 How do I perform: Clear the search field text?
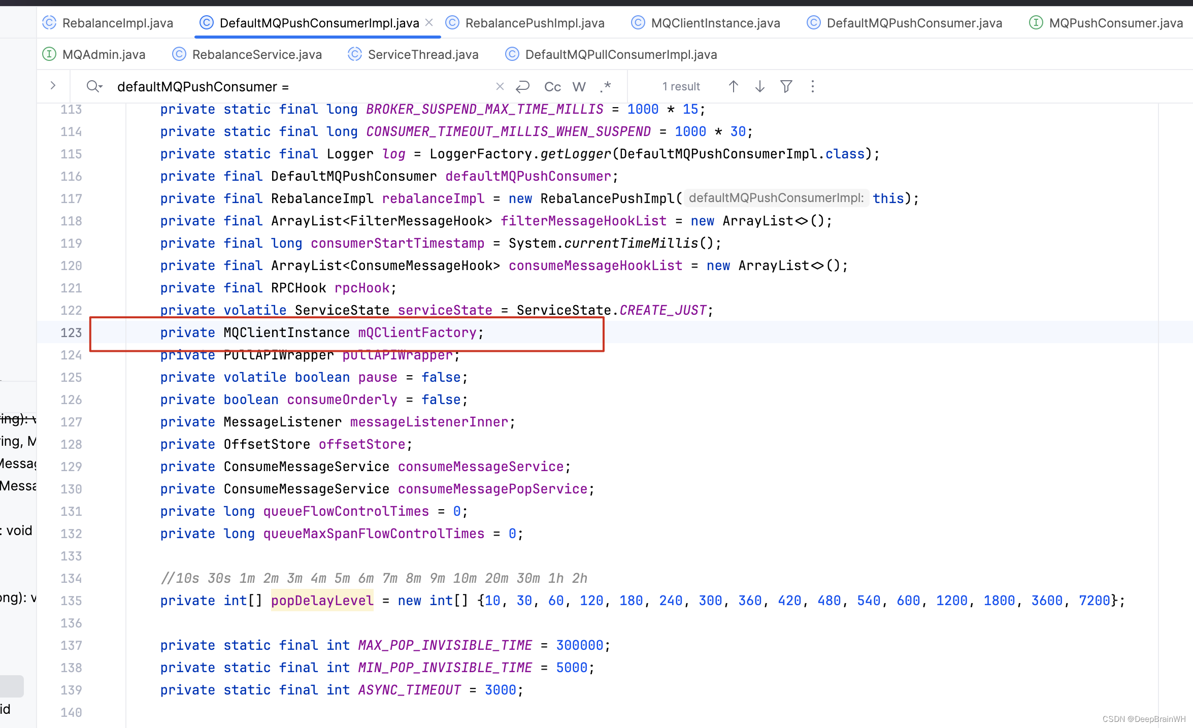(x=500, y=86)
